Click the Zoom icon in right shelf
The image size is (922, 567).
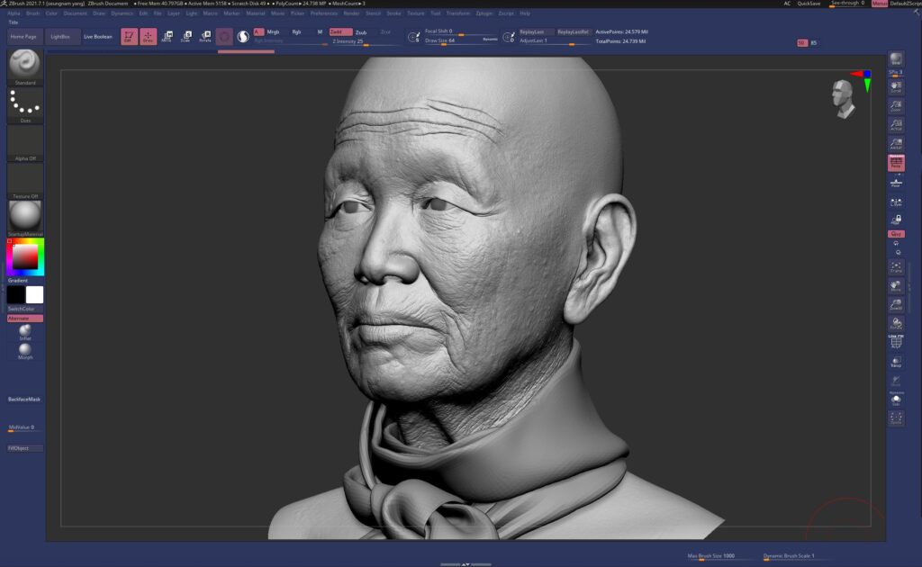tap(896, 106)
